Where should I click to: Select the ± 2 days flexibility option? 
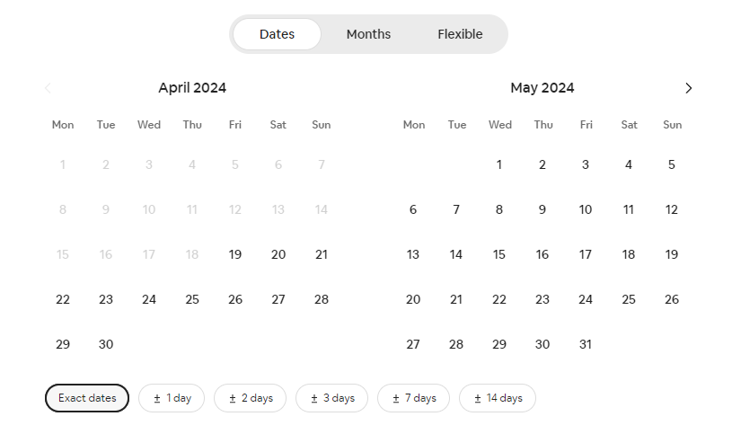pyautogui.click(x=250, y=398)
